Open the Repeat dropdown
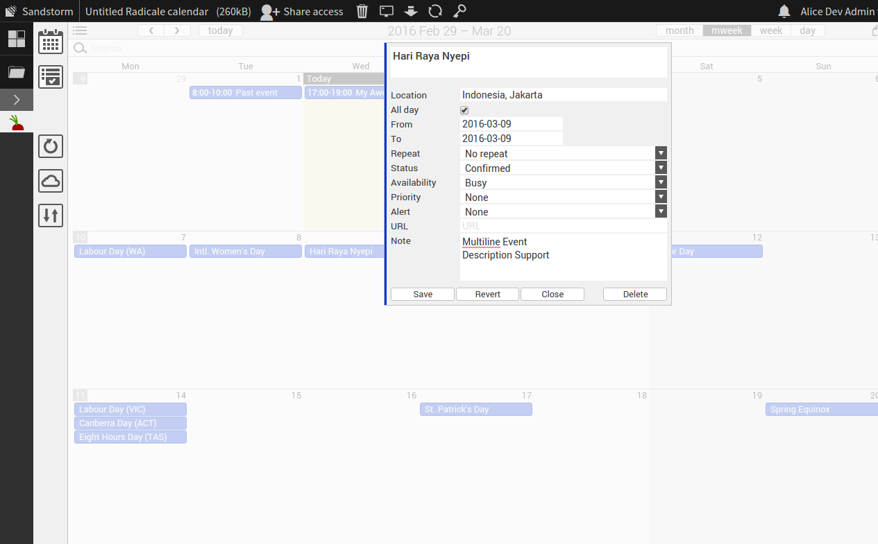Screen dimensions: 878x544 (x=564, y=154)
